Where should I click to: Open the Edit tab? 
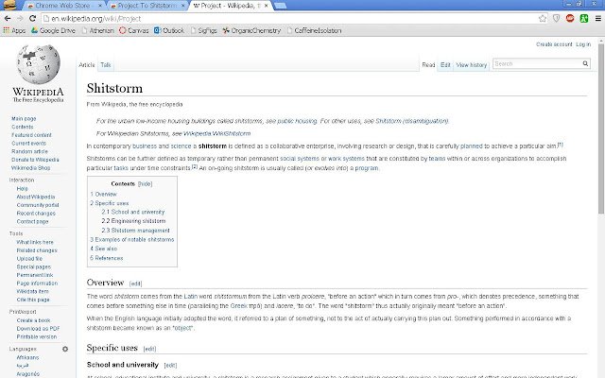(445, 65)
